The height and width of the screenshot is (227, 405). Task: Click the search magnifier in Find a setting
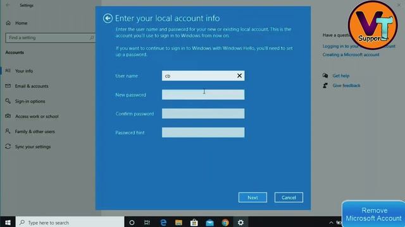tap(92, 38)
